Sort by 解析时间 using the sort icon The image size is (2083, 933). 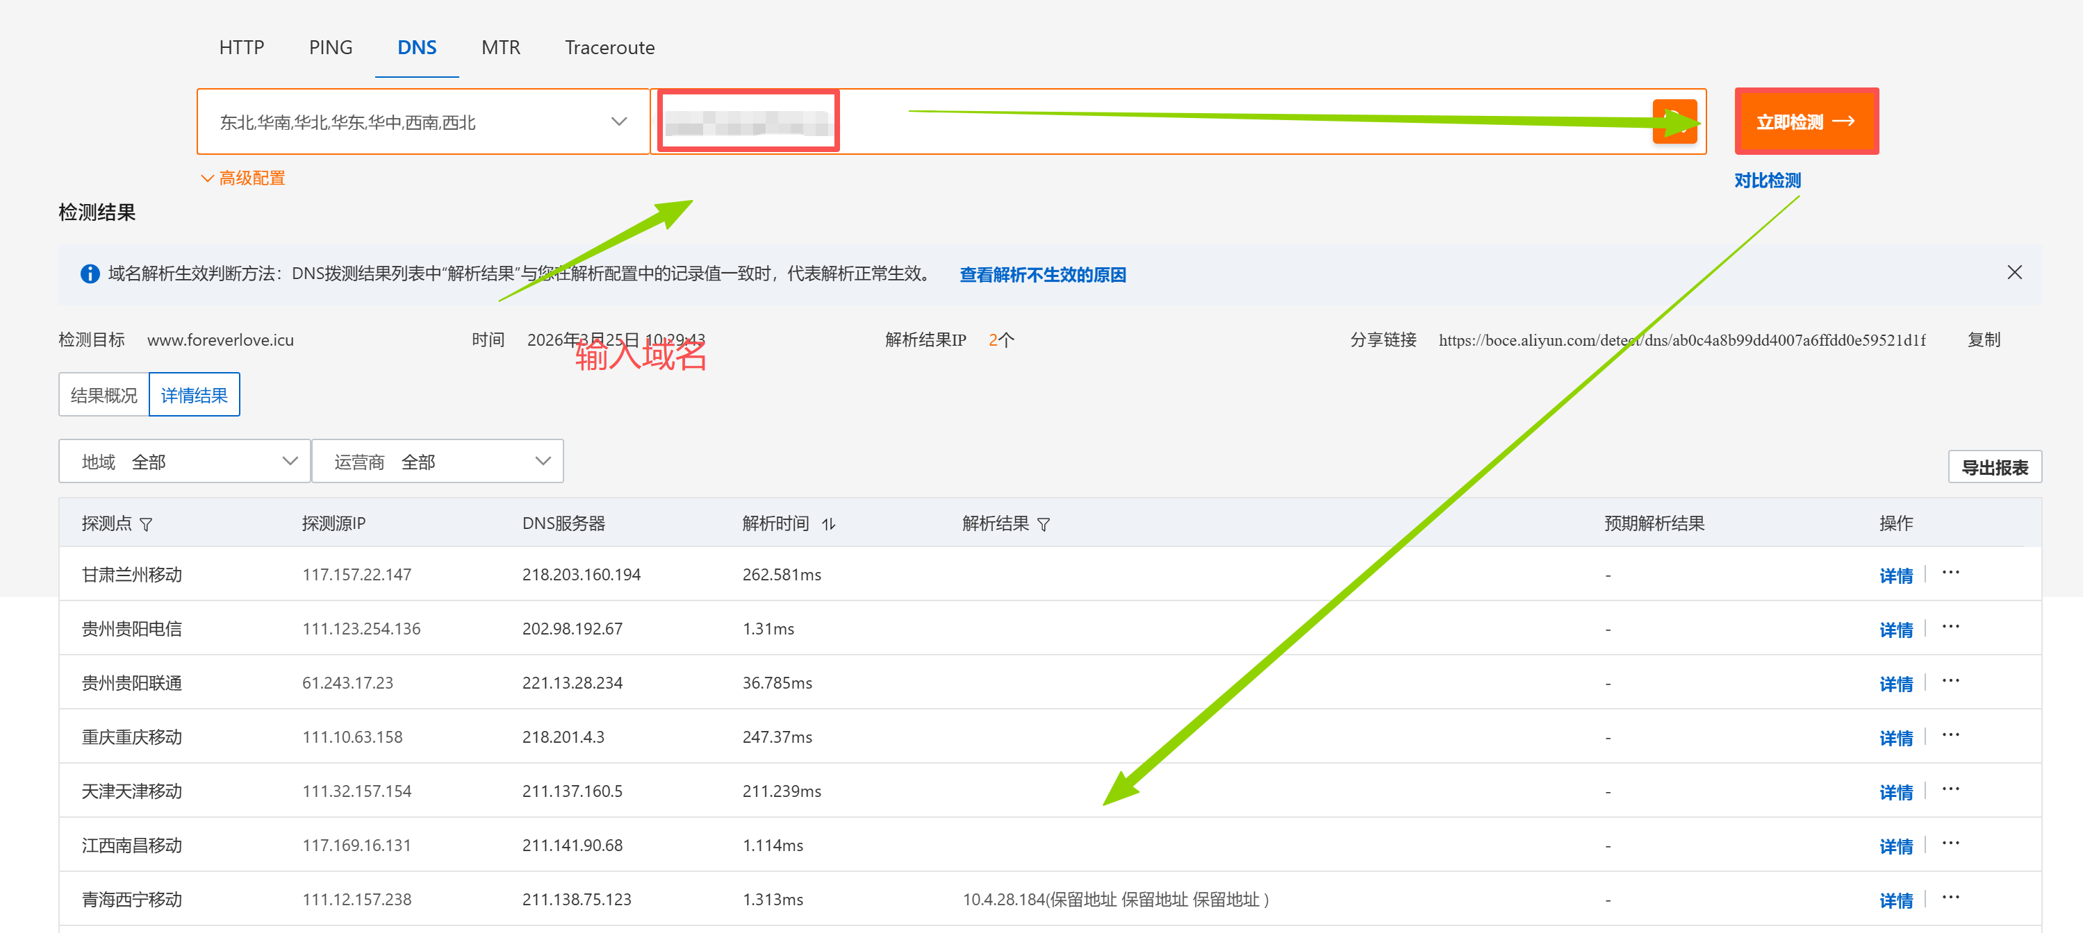(828, 524)
